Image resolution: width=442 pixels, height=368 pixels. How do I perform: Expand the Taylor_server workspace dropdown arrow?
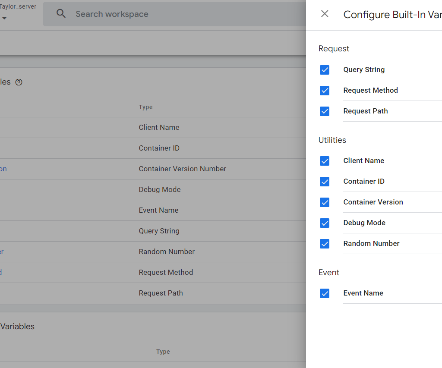point(4,18)
